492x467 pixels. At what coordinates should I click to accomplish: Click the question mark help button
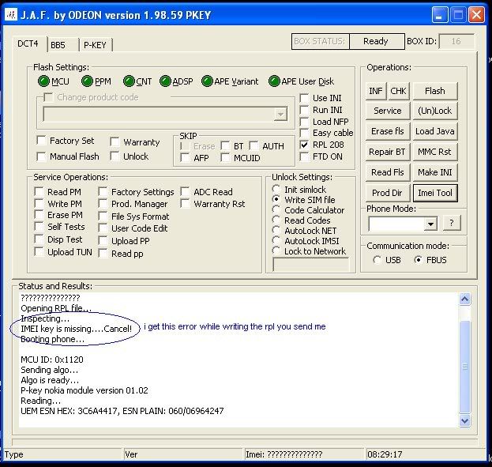(x=452, y=223)
